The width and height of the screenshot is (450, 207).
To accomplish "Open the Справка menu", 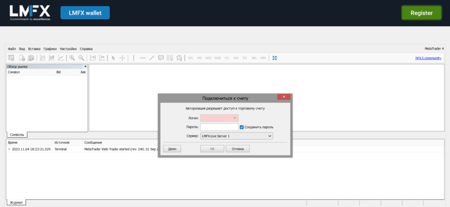I will (86, 49).
